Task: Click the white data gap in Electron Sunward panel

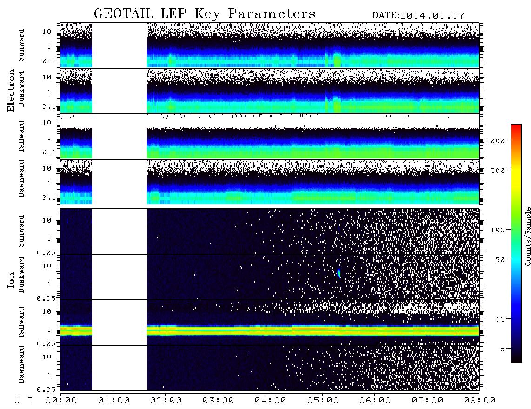Action: coord(119,46)
